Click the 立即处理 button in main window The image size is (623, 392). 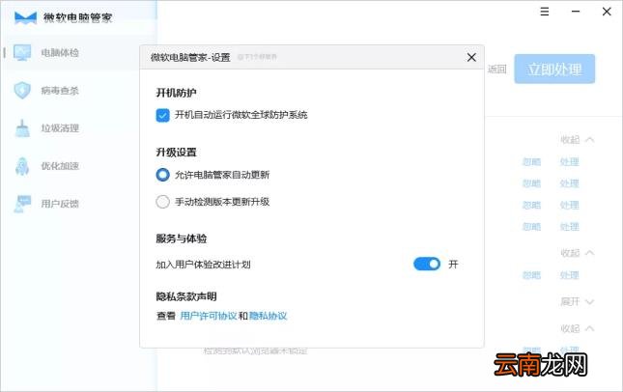(554, 70)
